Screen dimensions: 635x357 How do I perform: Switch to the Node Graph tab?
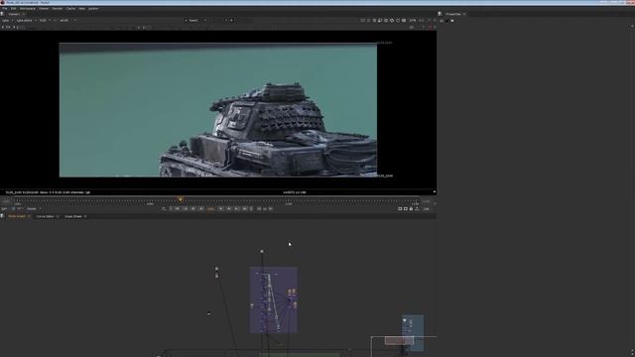coord(17,216)
